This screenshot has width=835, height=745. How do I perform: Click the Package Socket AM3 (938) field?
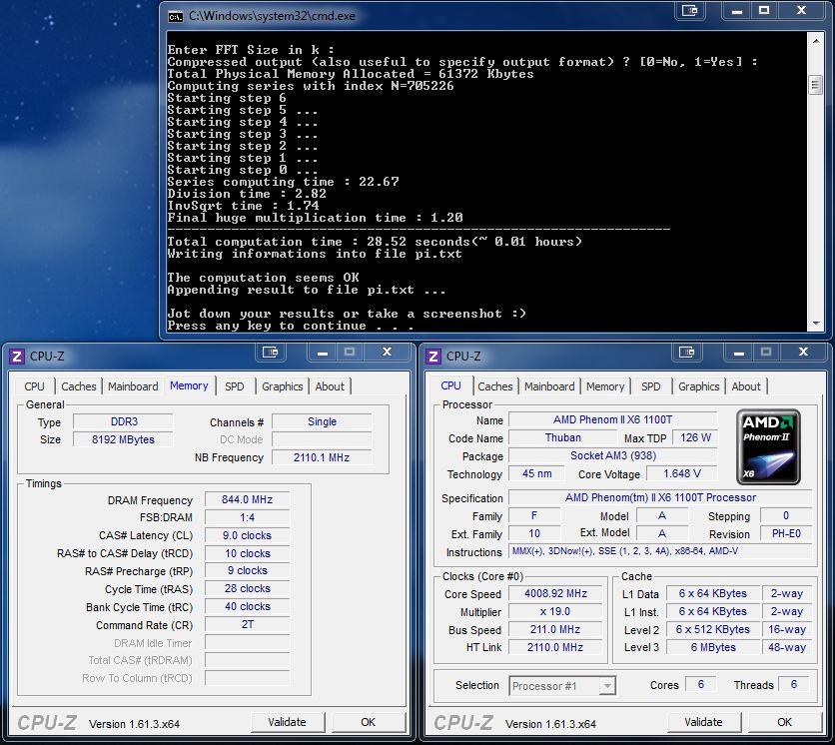tap(612, 455)
